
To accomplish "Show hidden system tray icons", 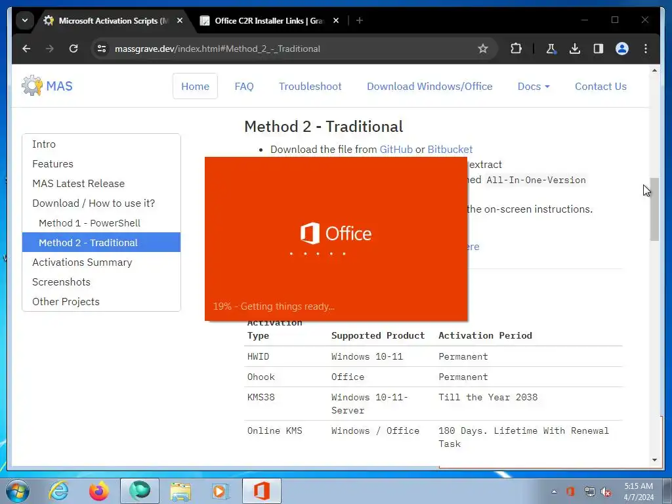I will (x=554, y=492).
